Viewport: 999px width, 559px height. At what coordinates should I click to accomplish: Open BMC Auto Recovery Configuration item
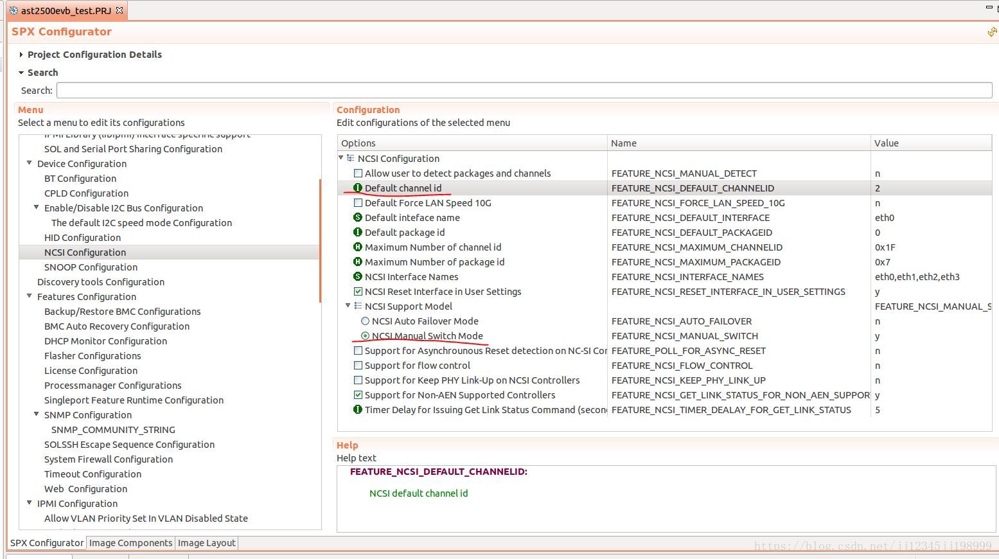point(117,326)
